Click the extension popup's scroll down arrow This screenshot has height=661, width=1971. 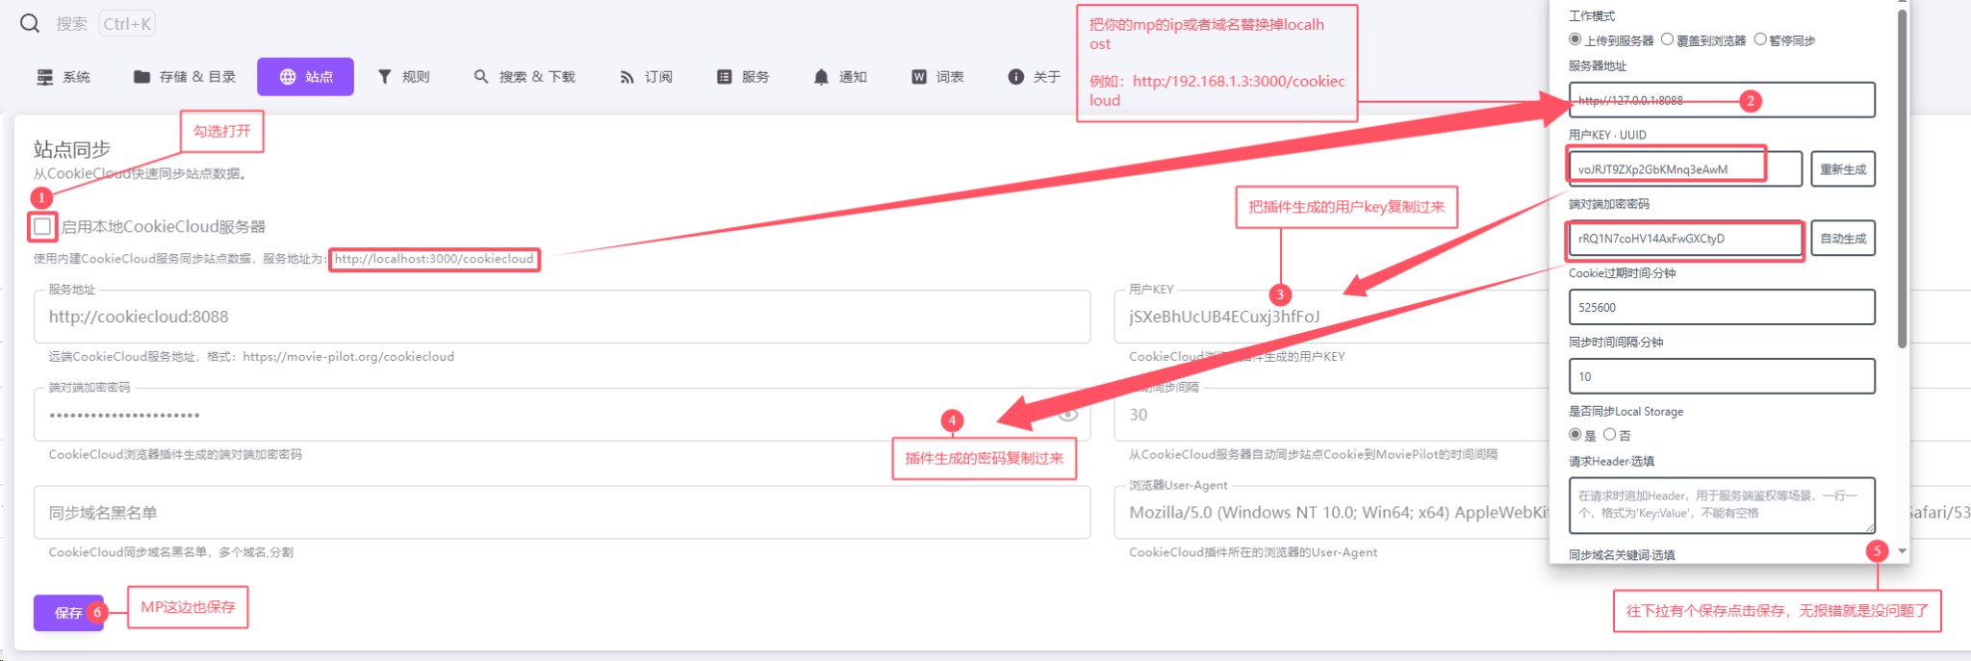pos(1902,551)
